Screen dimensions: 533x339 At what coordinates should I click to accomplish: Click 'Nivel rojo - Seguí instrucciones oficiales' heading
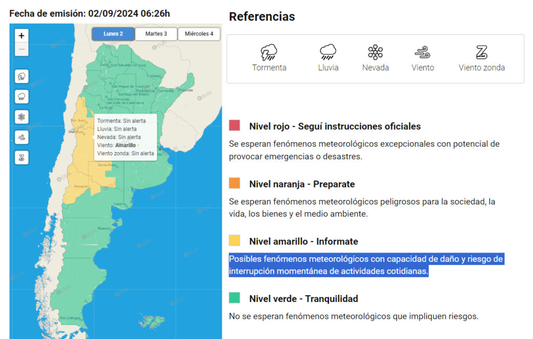(335, 127)
